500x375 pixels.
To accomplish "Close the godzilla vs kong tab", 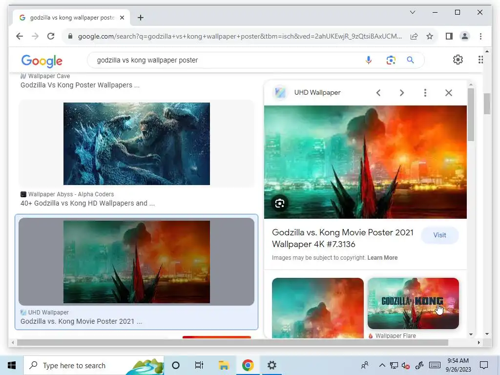I will click(x=122, y=18).
